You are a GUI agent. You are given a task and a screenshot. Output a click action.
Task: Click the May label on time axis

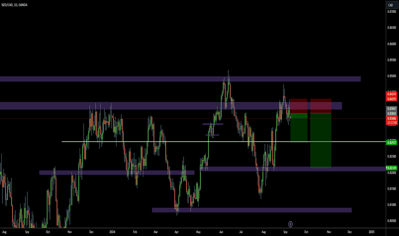coord(198,232)
